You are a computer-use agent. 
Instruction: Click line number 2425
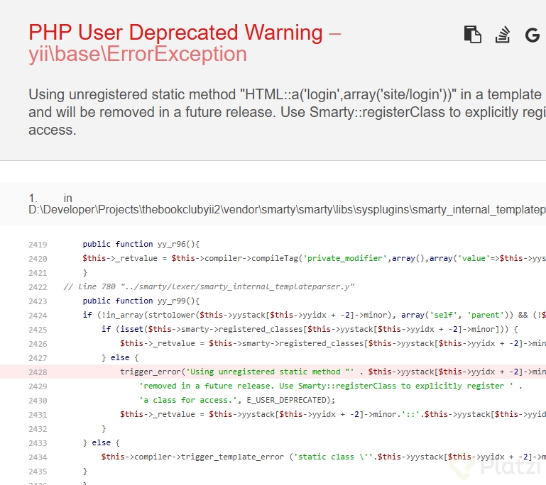coord(38,330)
